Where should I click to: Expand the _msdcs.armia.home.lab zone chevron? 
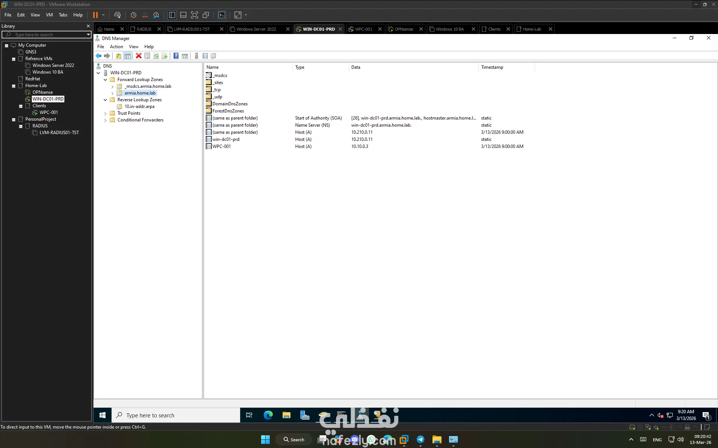coord(112,86)
